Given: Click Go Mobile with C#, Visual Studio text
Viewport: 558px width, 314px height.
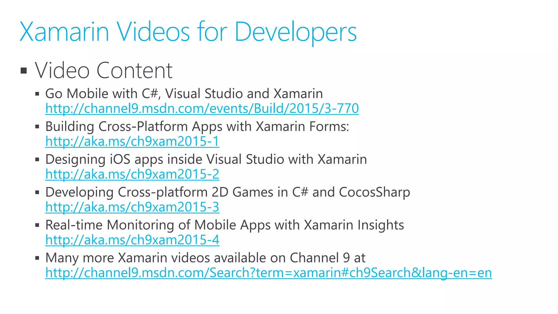Looking at the screenshot, I should [x=184, y=93].
